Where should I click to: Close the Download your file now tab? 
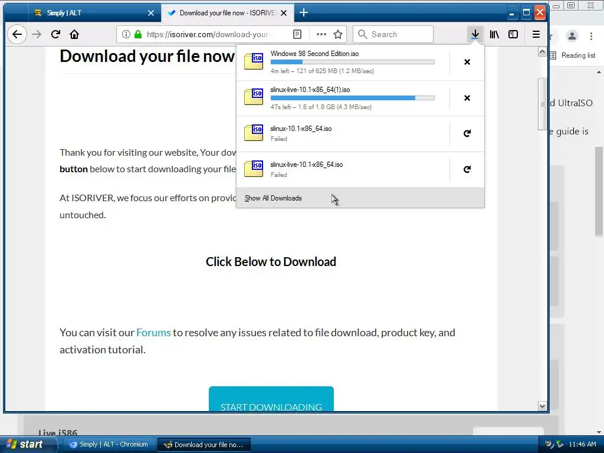pos(284,13)
